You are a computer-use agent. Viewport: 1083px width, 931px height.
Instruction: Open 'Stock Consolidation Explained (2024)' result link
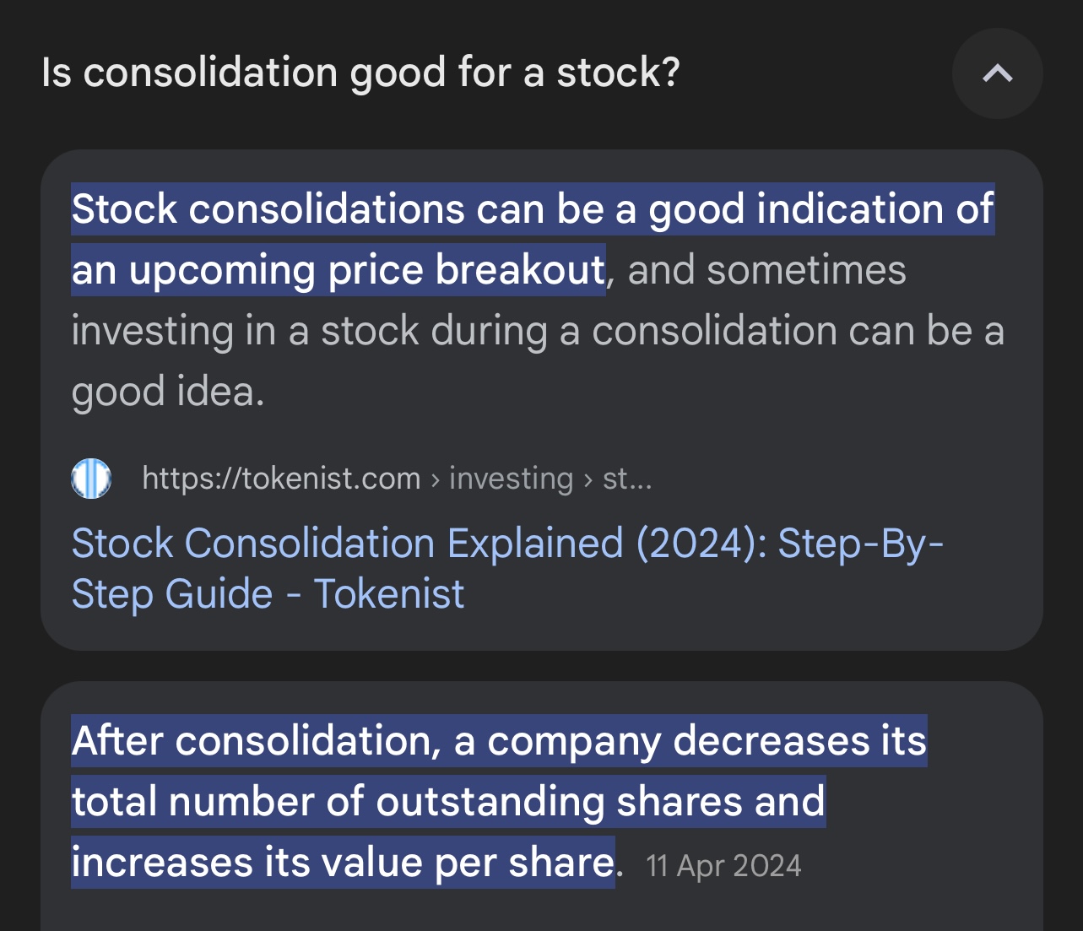point(507,544)
